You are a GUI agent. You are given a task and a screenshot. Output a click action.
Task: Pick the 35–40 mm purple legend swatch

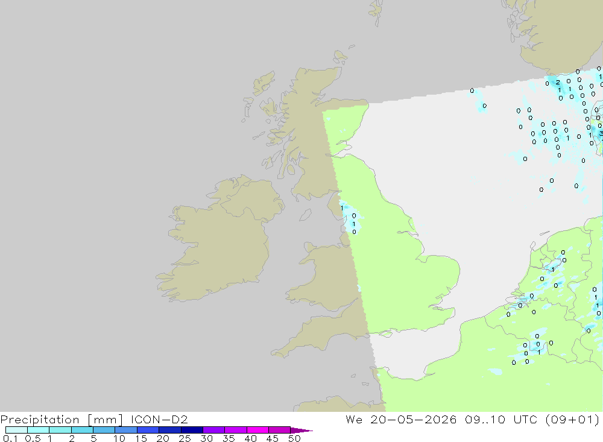[236, 430]
